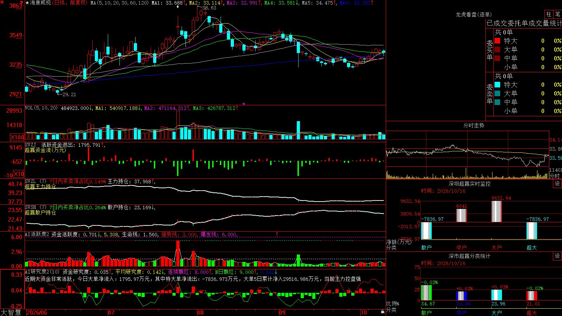Click the small magenta arrow below the price chart
The height and width of the screenshot is (316, 562).
[243, 104]
